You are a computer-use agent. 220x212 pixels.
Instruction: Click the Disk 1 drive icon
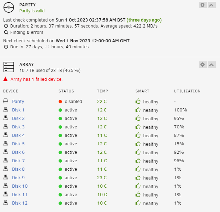coord(6,109)
